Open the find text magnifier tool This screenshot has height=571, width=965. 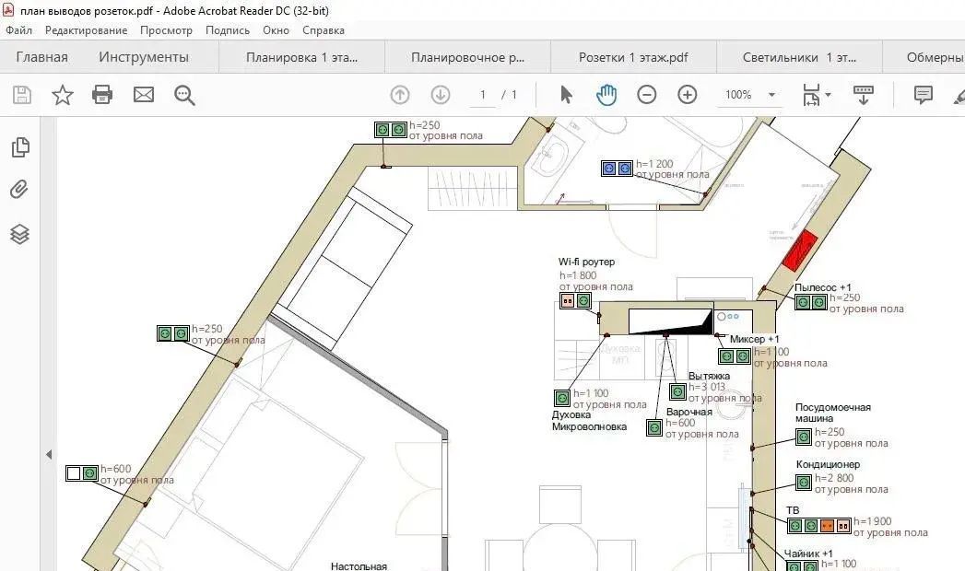coord(184,95)
